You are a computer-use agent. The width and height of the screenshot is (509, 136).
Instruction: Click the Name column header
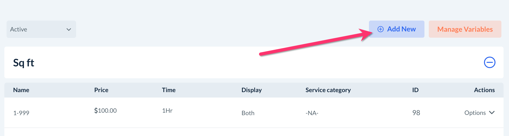coord(21,90)
